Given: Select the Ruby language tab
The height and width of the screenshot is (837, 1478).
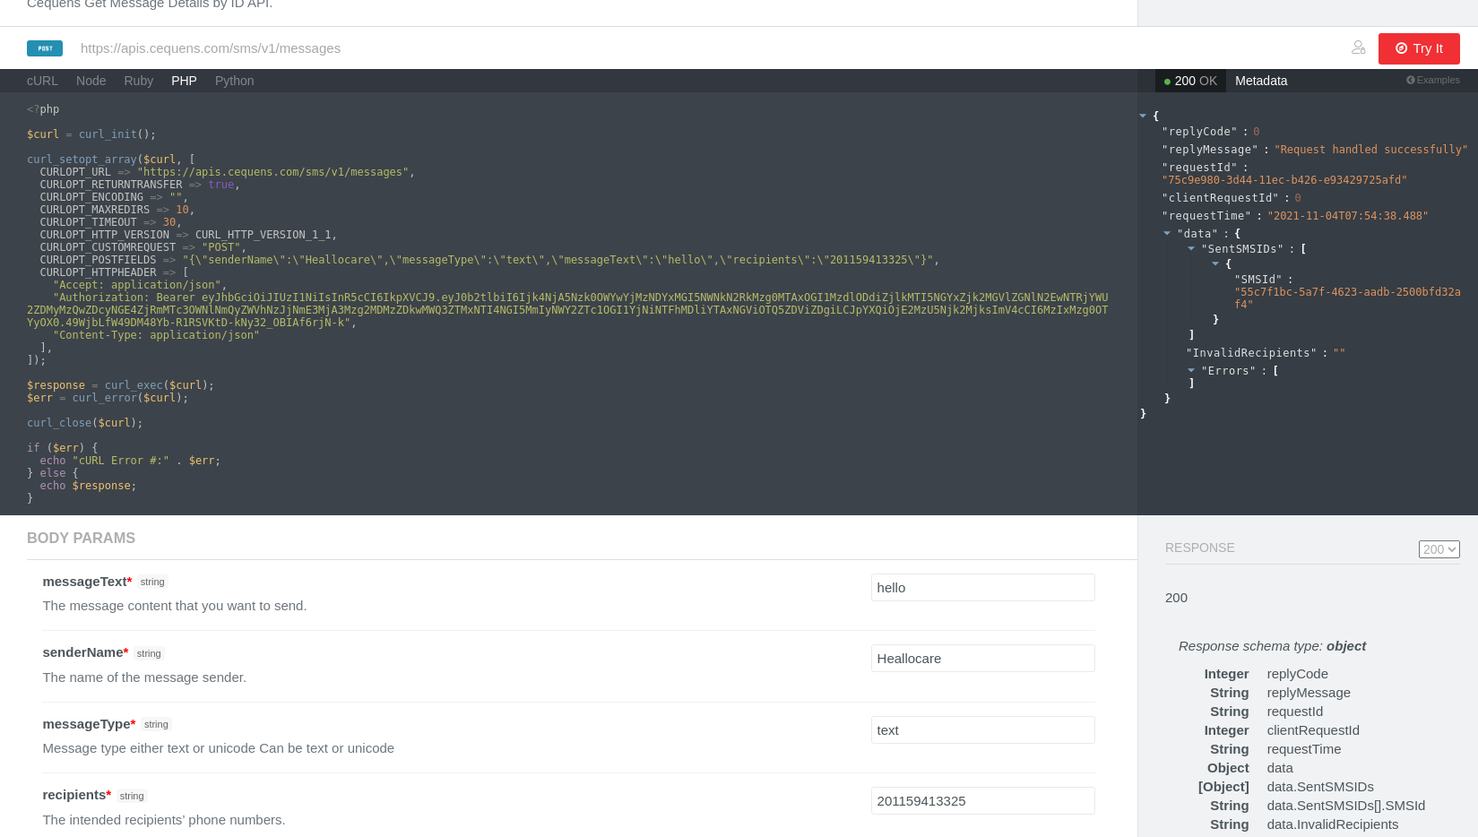Looking at the screenshot, I should (139, 81).
